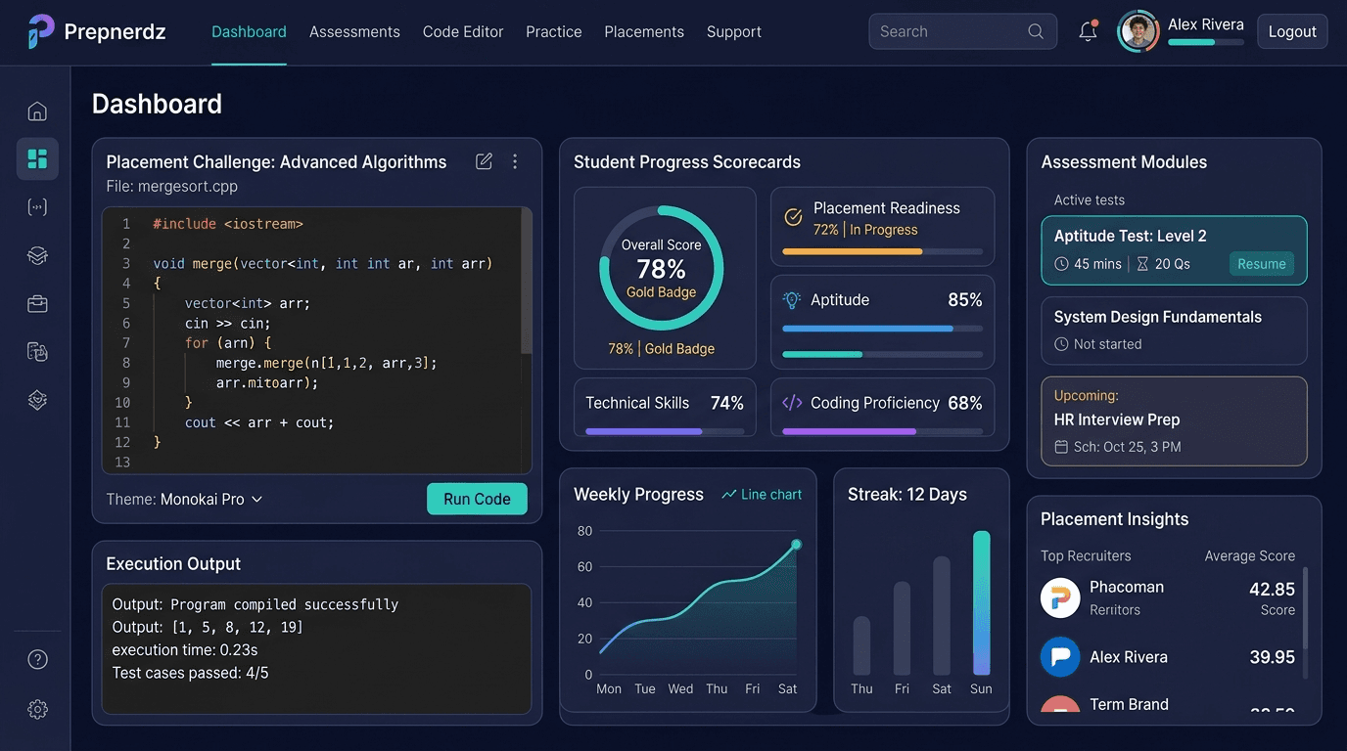Open the HR Interview Prep card
Viewport: 1347px width, 751px height.
coord(1174,421)
